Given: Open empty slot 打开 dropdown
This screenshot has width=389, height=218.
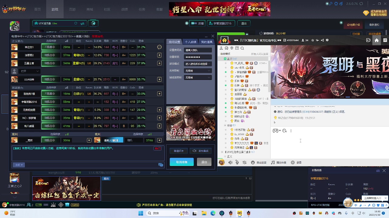Looking at the screenshot, I should (x=30, y=71).
